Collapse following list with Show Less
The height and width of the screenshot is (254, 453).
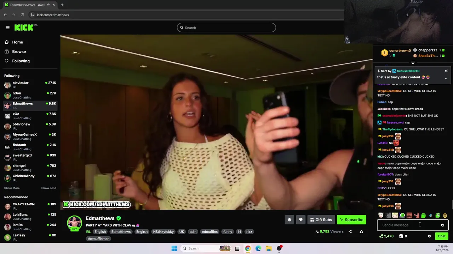coord(48,188)
